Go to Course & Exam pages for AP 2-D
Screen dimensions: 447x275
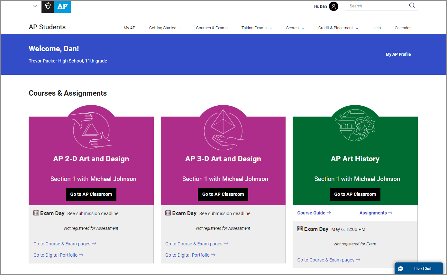[65, 244]
